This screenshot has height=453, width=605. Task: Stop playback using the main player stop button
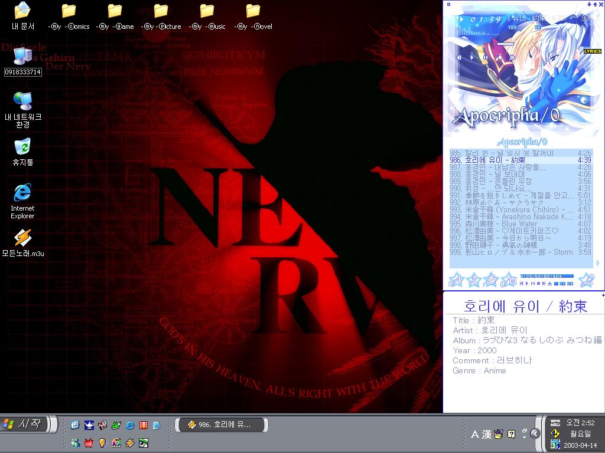(499, 57)
